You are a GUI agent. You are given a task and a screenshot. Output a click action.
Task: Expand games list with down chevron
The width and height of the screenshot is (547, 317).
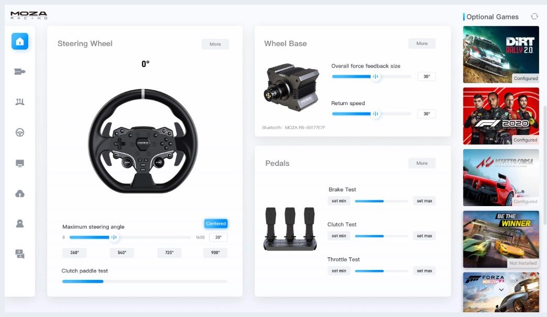click(x=502, y=290)
